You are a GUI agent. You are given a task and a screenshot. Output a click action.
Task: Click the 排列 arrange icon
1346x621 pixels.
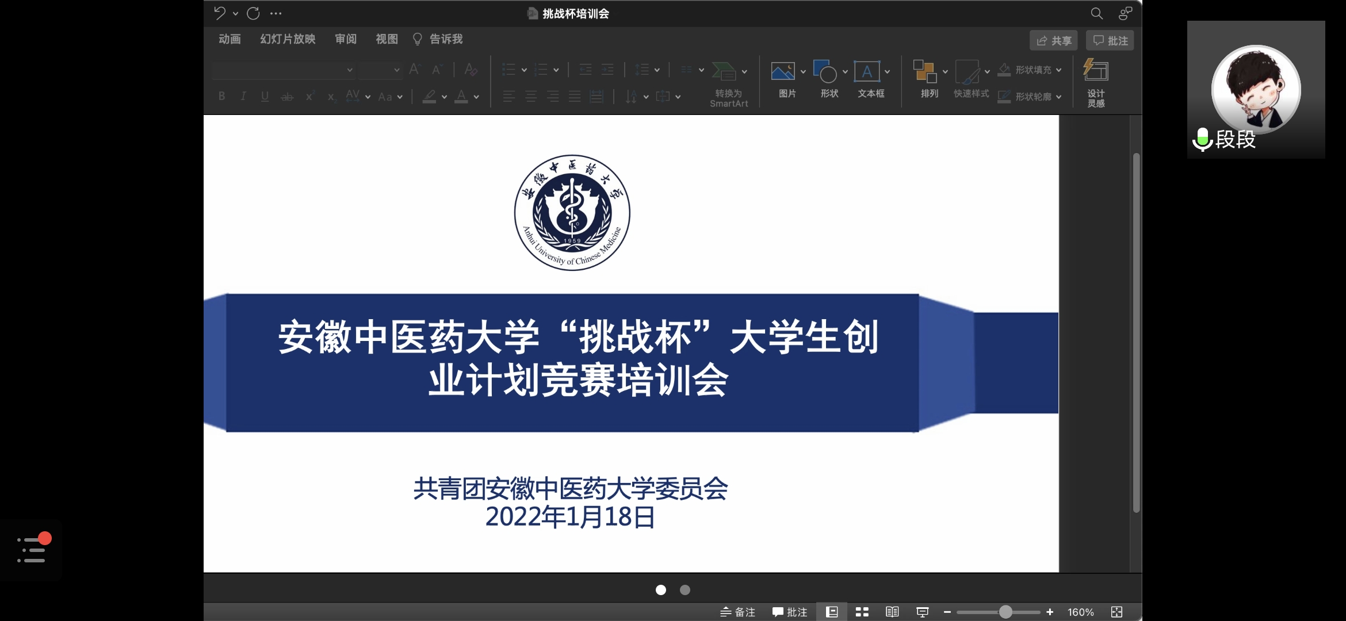(926, 72)
